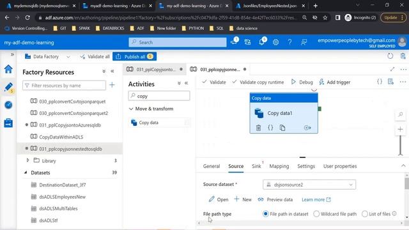Collapse all activity groups chevrons icon
The height and width of the screenshot is (230, 409).
(179, 83)
